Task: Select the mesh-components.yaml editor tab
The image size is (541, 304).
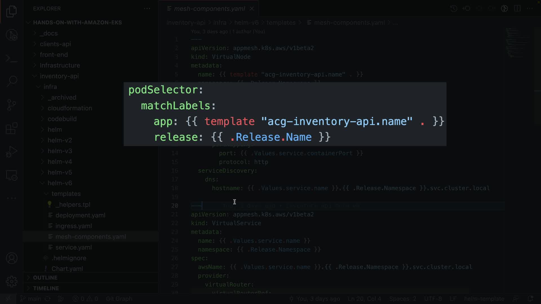Action: coord(209,9)
